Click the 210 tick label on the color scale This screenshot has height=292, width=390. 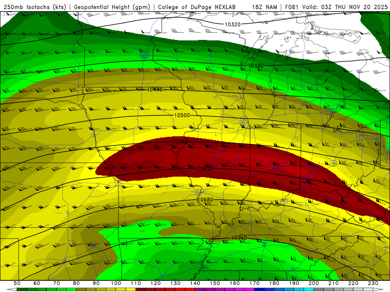333,283
